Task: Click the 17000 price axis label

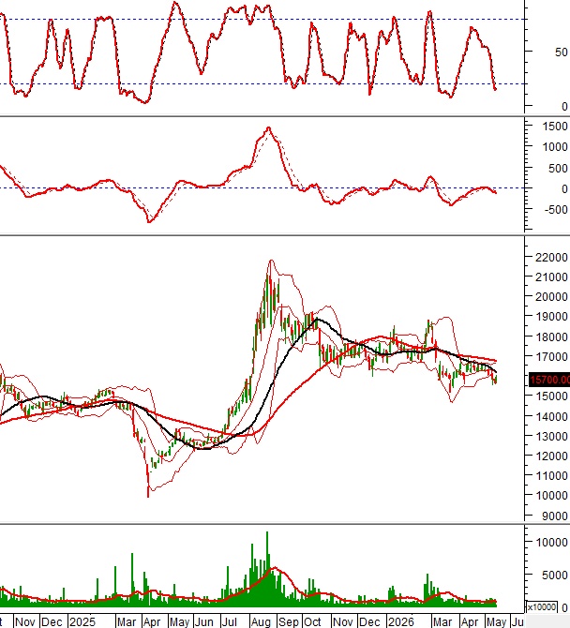Action: pyautogui.click(x=551, y=356)
